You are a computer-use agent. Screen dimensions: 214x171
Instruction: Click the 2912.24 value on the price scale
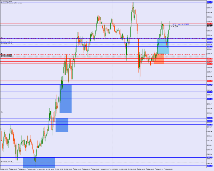point(210,141)
